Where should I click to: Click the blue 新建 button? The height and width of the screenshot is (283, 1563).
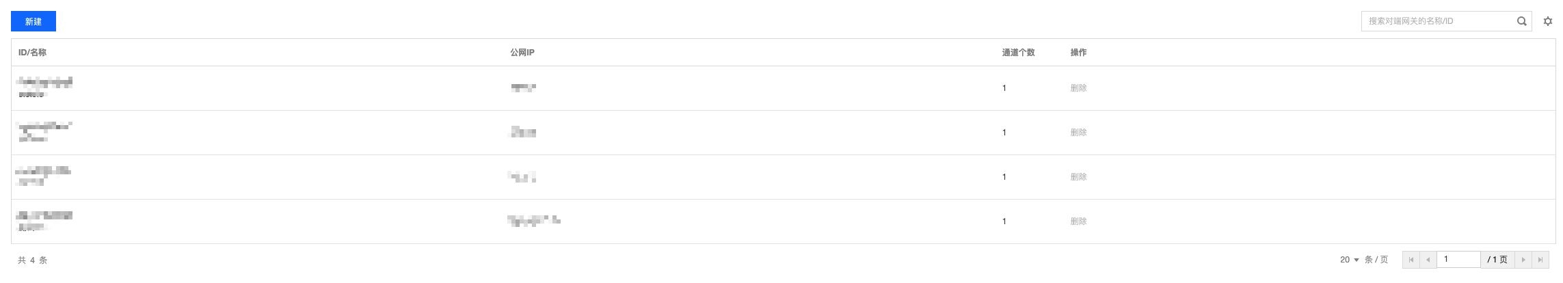33,22
